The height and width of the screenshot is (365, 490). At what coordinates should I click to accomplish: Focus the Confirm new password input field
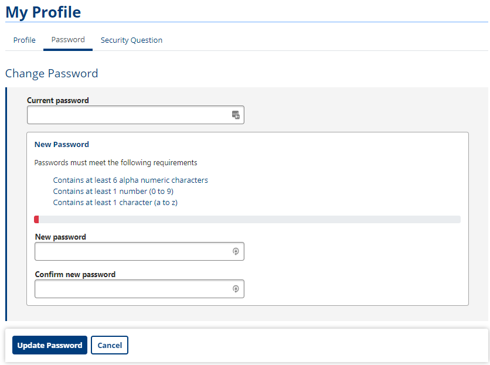(x=139, y=289)
